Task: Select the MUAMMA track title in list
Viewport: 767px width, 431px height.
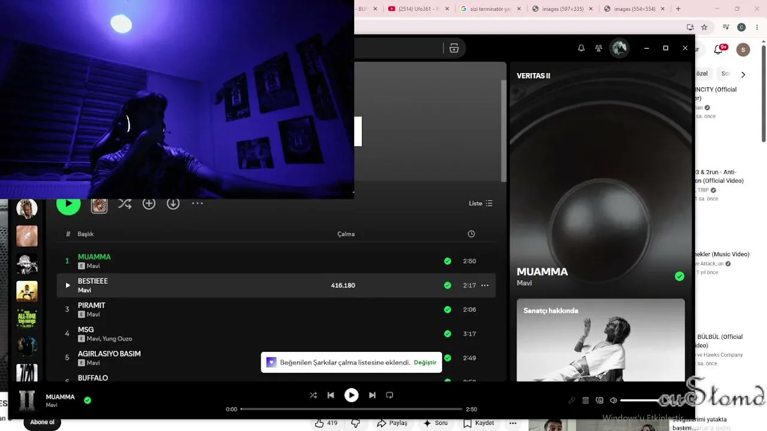Action: pyautogui.click(x=94, y=257)
